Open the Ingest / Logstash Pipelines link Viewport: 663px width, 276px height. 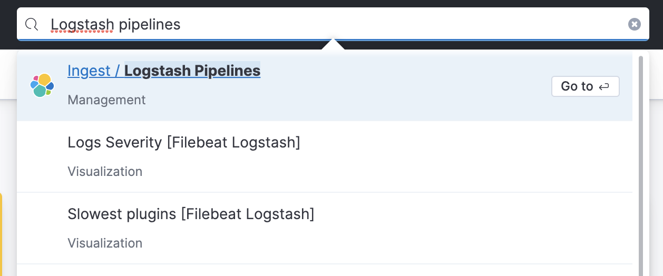coord(164,71)
